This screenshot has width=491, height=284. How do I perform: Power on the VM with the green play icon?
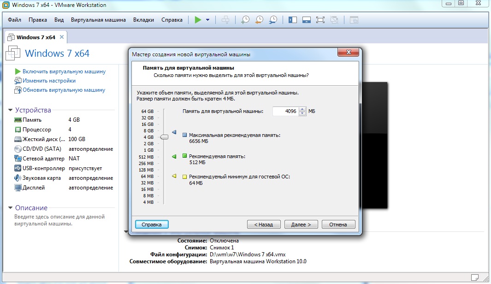[198, 20]
